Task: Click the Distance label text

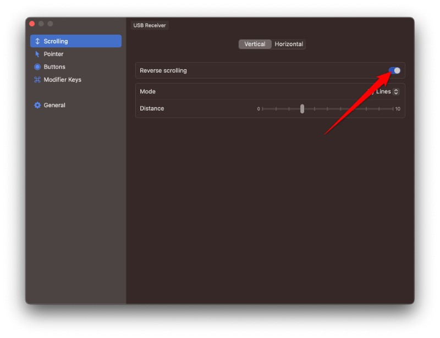Action: [x=152, y=108]
